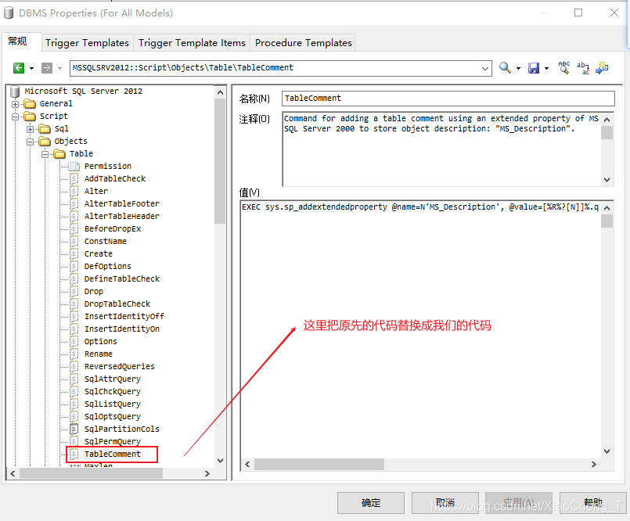Collapse the Objects folder node
The image size is (630, 521).
(31, 142)
